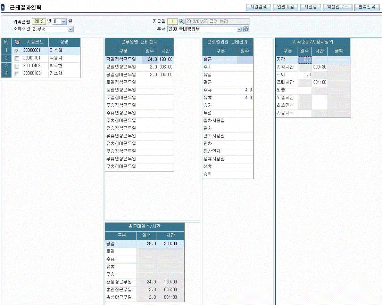Expand the 조회조건 dropdown showing 2.부서
382x305 pixels.
pyautogui.click(x=70, y=29)
